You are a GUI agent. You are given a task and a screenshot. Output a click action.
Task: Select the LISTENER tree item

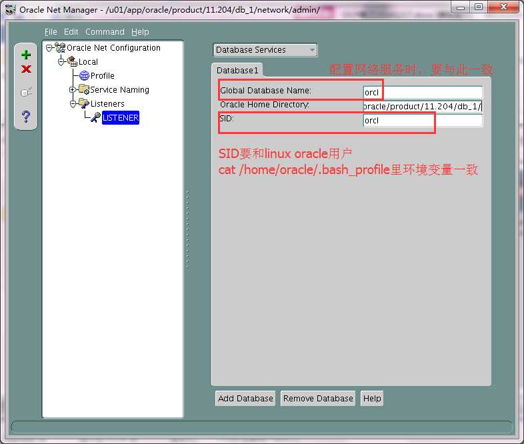[x=120, y=117]
